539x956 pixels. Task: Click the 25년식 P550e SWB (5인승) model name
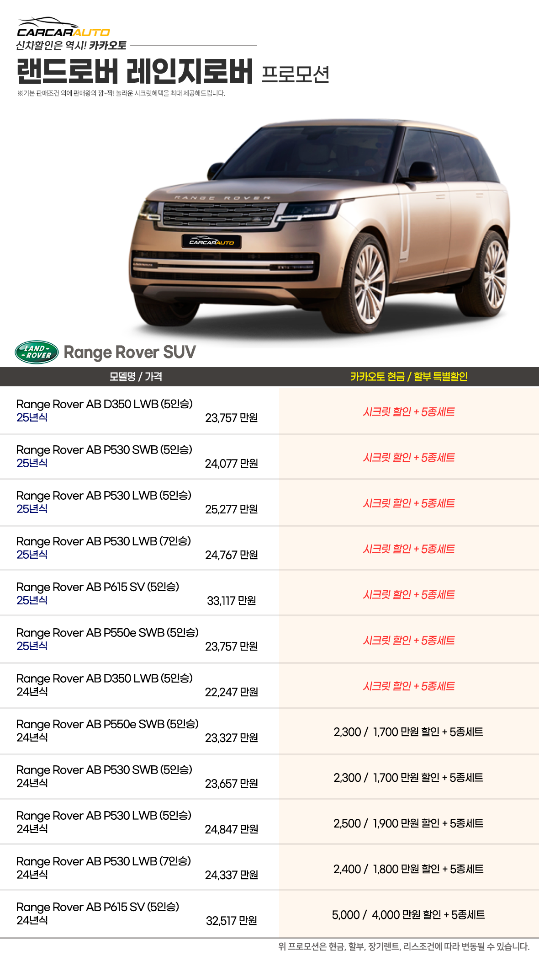[107, 633]
